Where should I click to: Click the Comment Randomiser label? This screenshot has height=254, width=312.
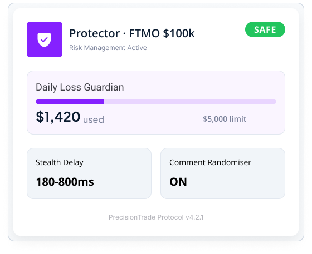[x=211, y=162]
